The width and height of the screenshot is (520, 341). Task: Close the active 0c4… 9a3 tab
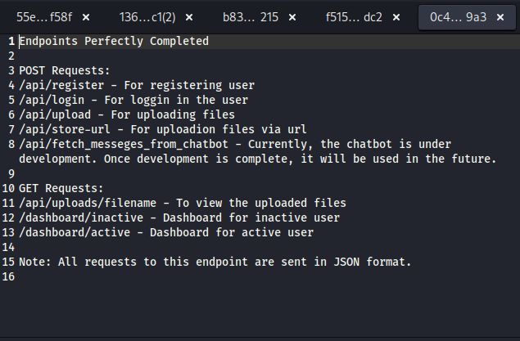click(x=499, y=16)
